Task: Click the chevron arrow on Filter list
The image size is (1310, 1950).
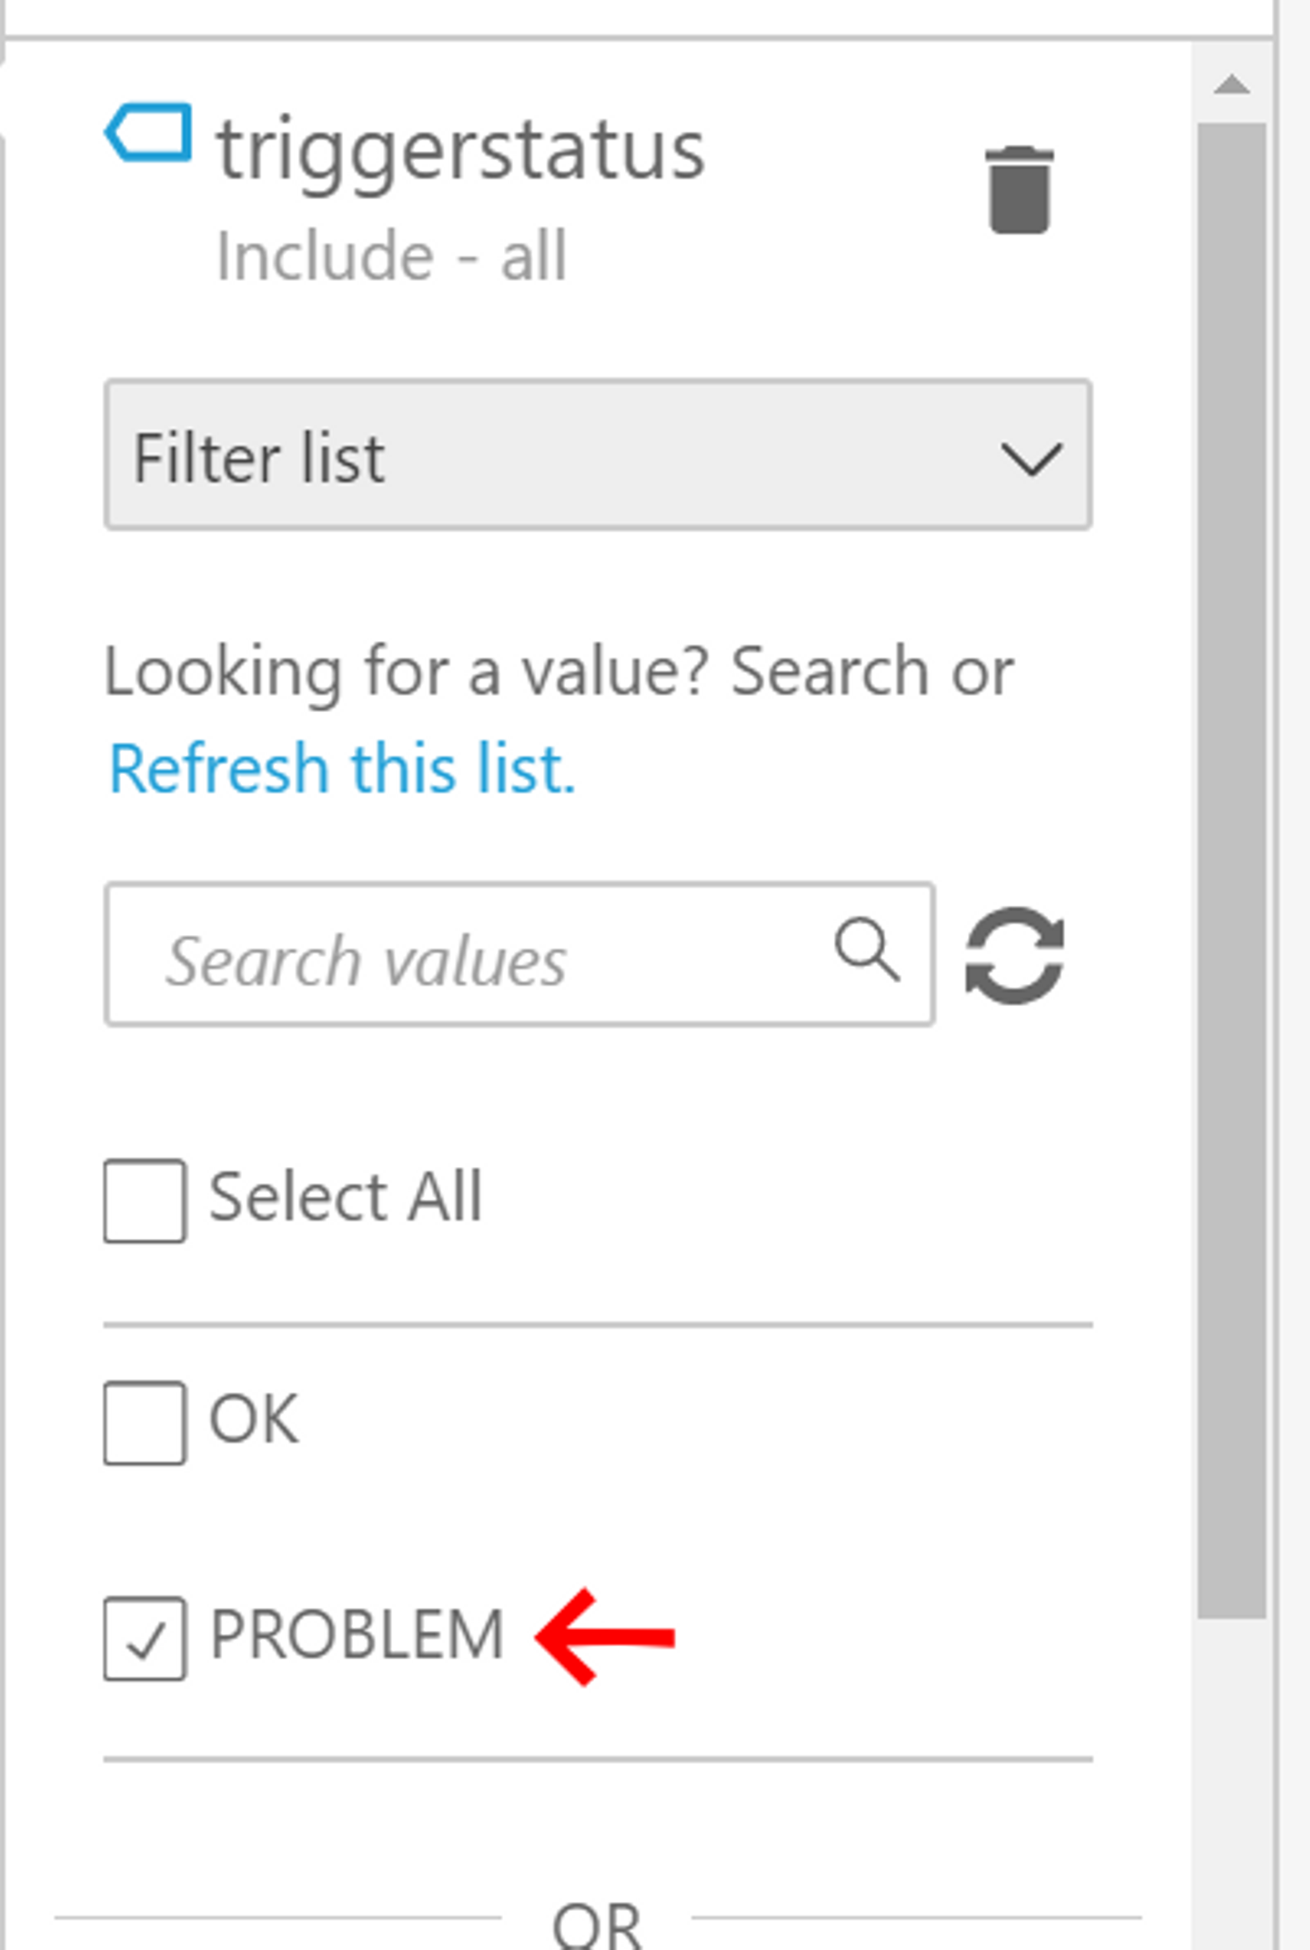Action: 1031,457
